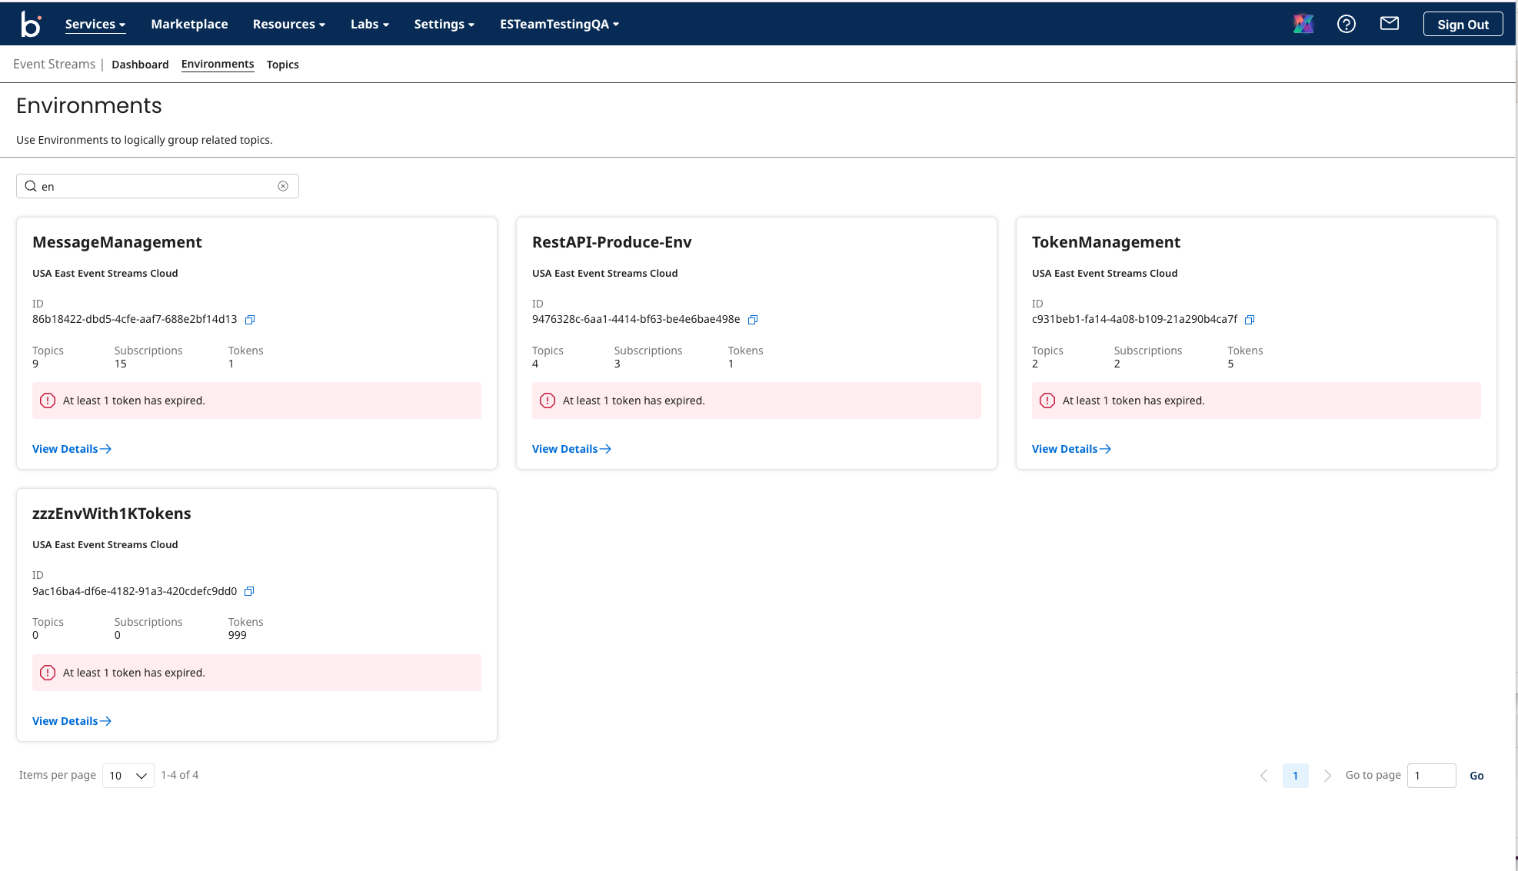1518x871 pixels.
Task: Click the Go to page input field
Action: [1431, 776]
